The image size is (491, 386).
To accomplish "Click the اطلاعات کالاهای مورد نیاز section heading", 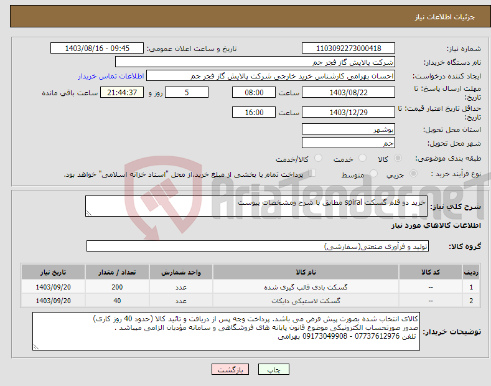I will (x=436, y=225).
